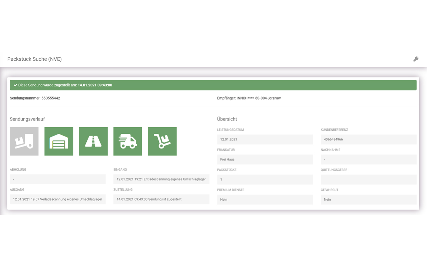Click the key icon in the header
This screenshot has height=267, width=427.
416,59
